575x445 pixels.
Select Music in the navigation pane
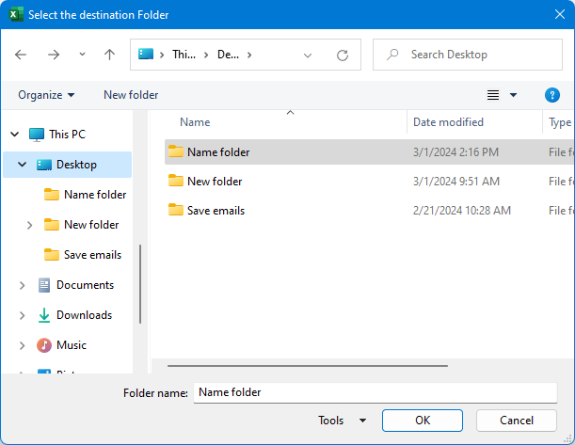pos(71,345)
